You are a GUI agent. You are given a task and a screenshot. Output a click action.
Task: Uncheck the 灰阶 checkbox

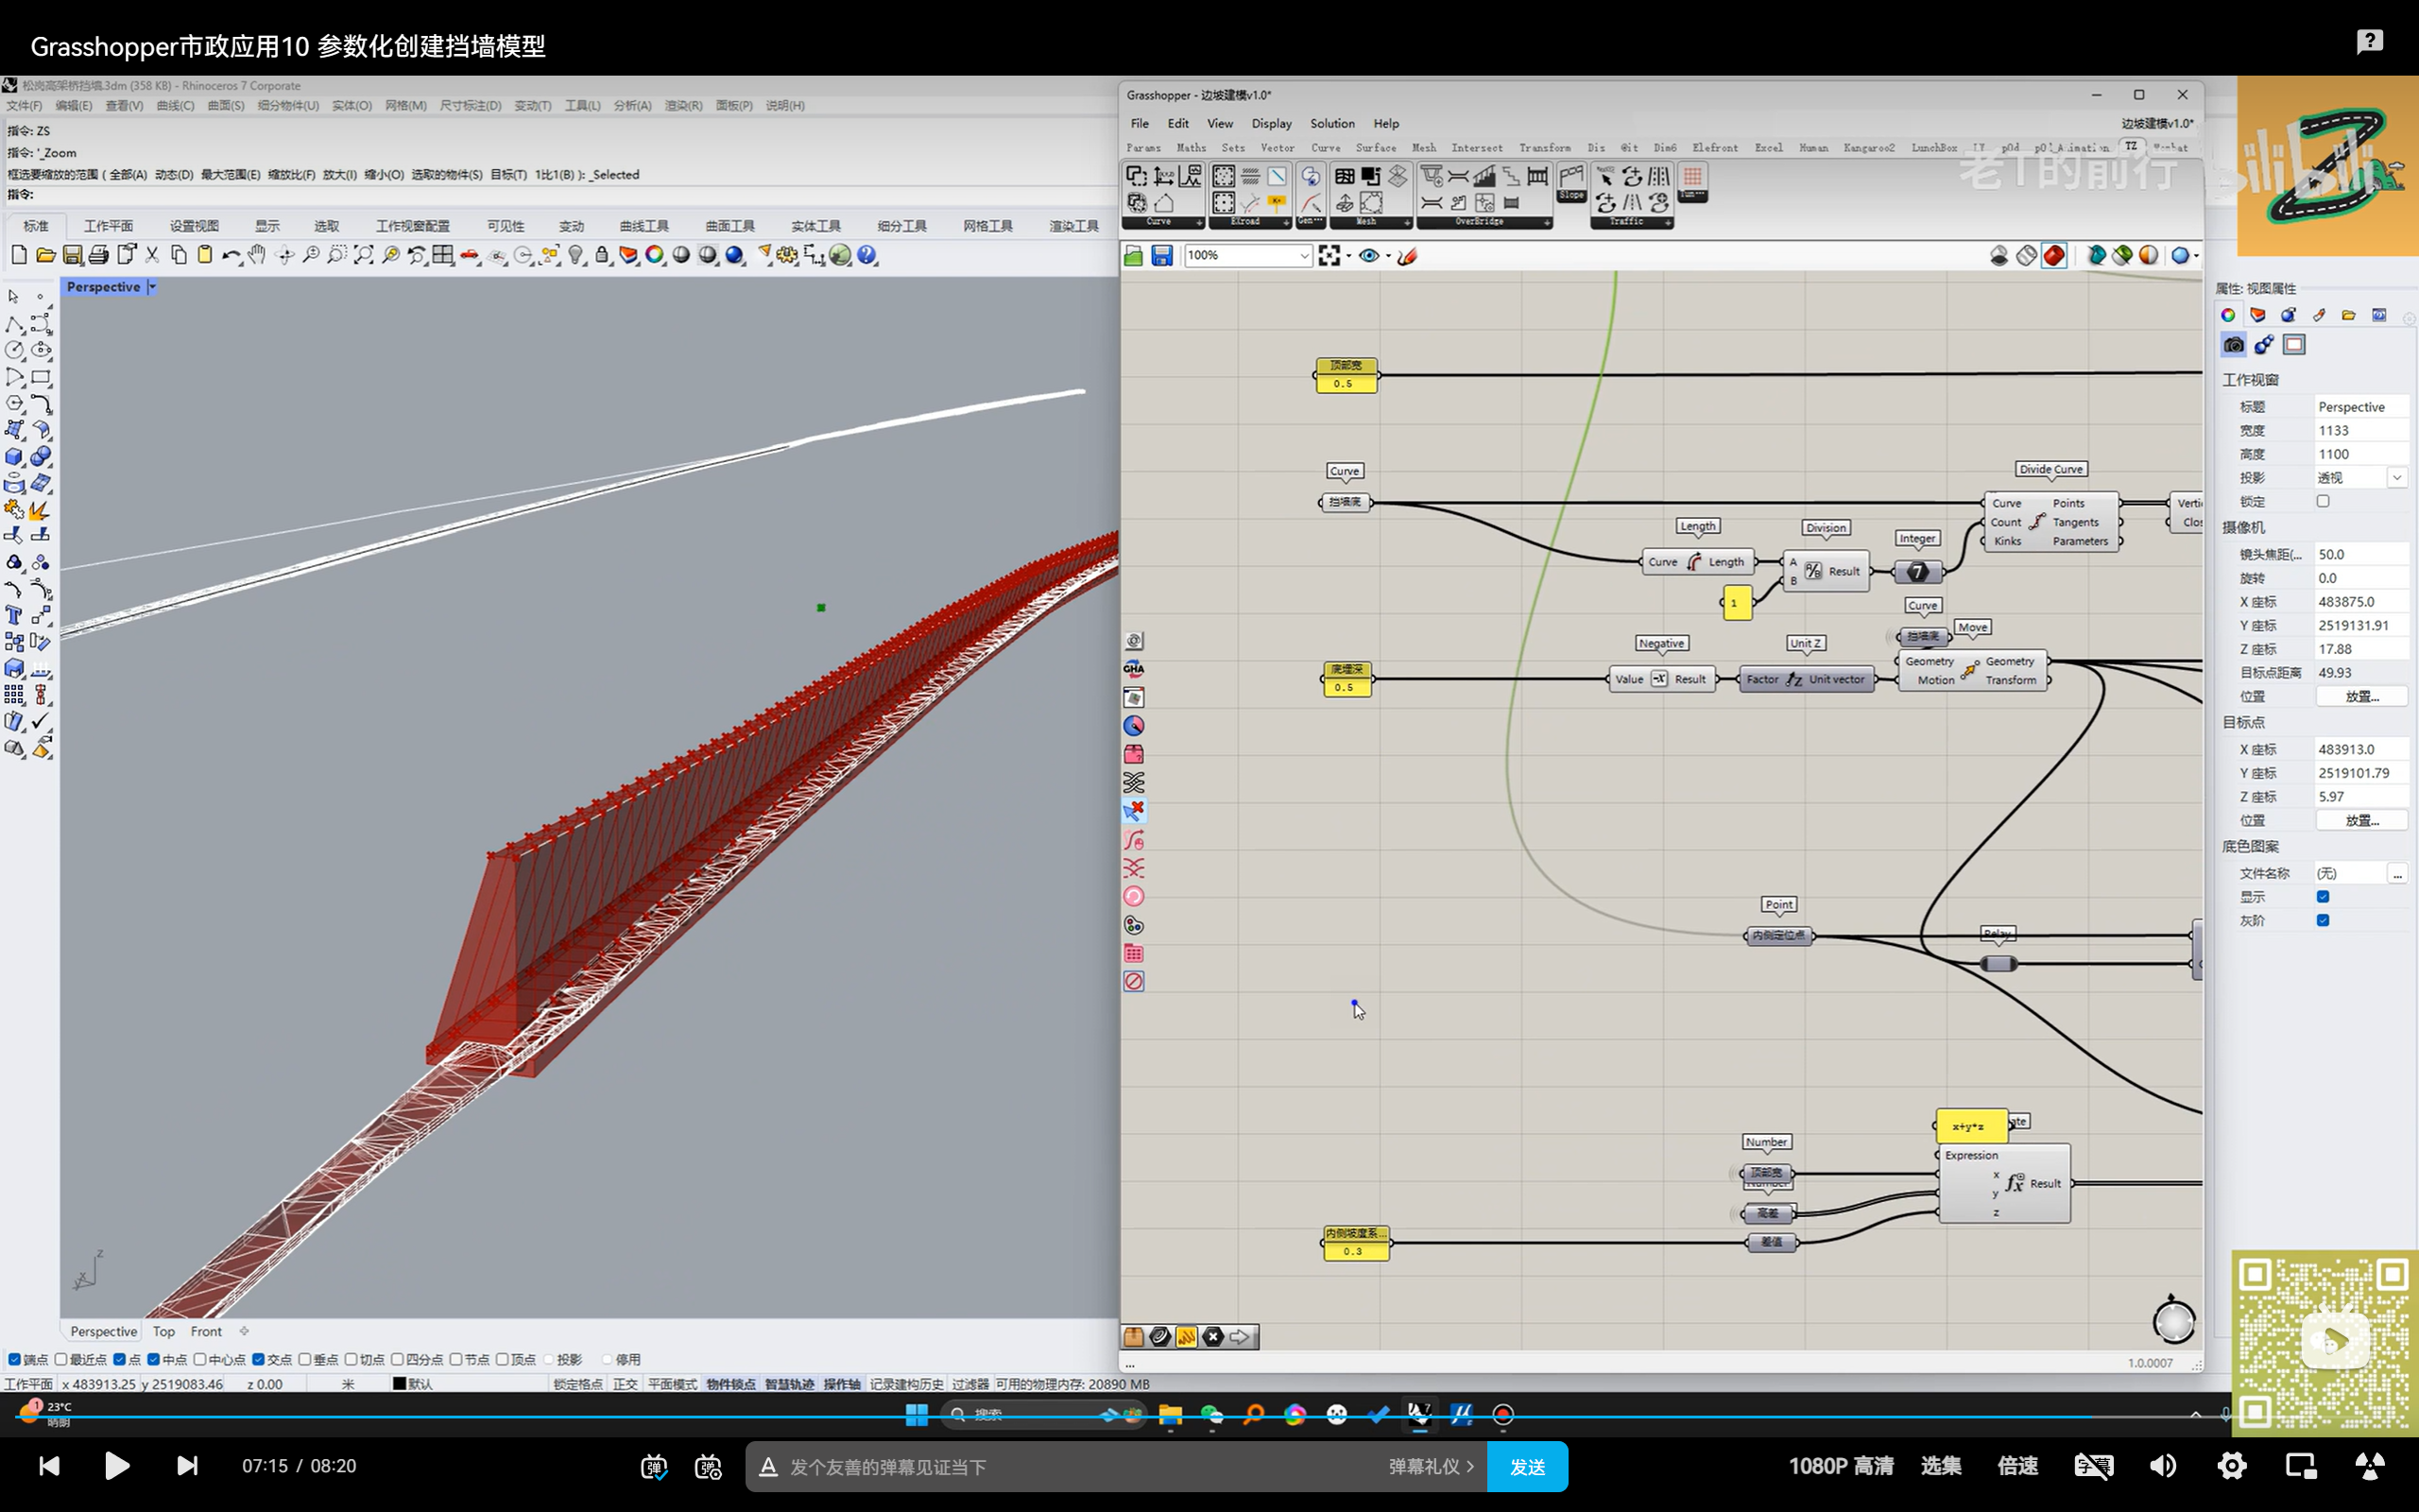pyautogui.click(x=2323, y=920)
